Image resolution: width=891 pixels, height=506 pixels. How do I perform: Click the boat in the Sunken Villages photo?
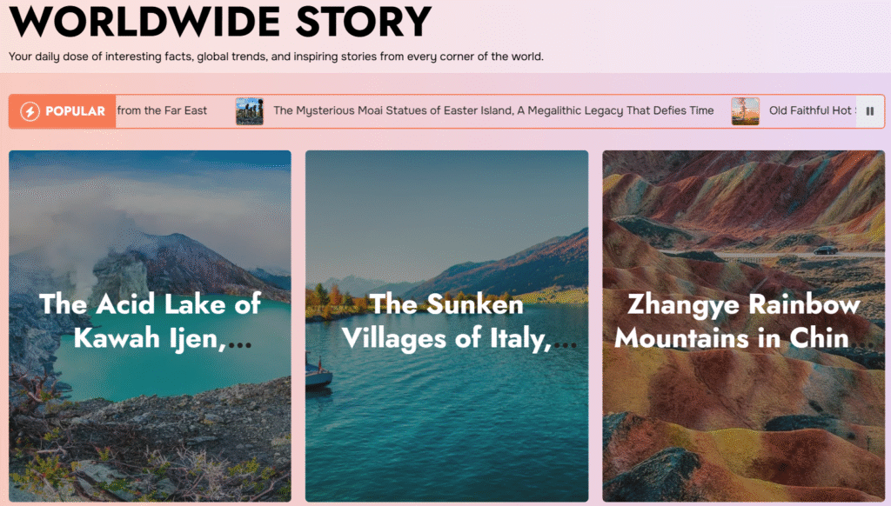coord(318,374)
